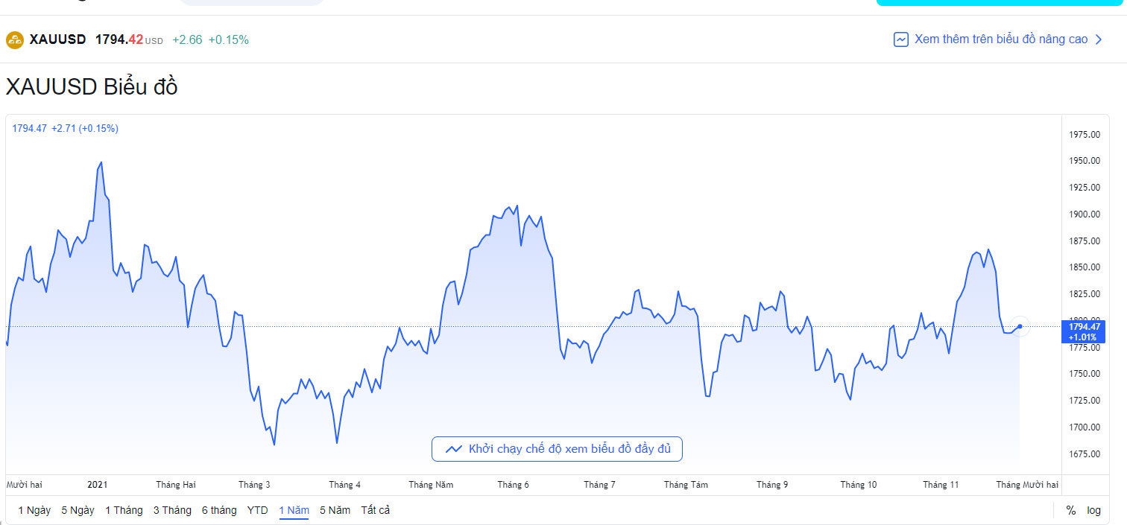This screenshot has width=1127, height=525.
Task: Click the line chart icon in full chart button
Action: point(453,449)
